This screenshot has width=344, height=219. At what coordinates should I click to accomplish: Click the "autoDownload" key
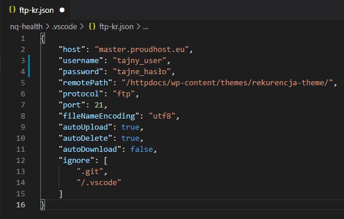tap(90, 149)
